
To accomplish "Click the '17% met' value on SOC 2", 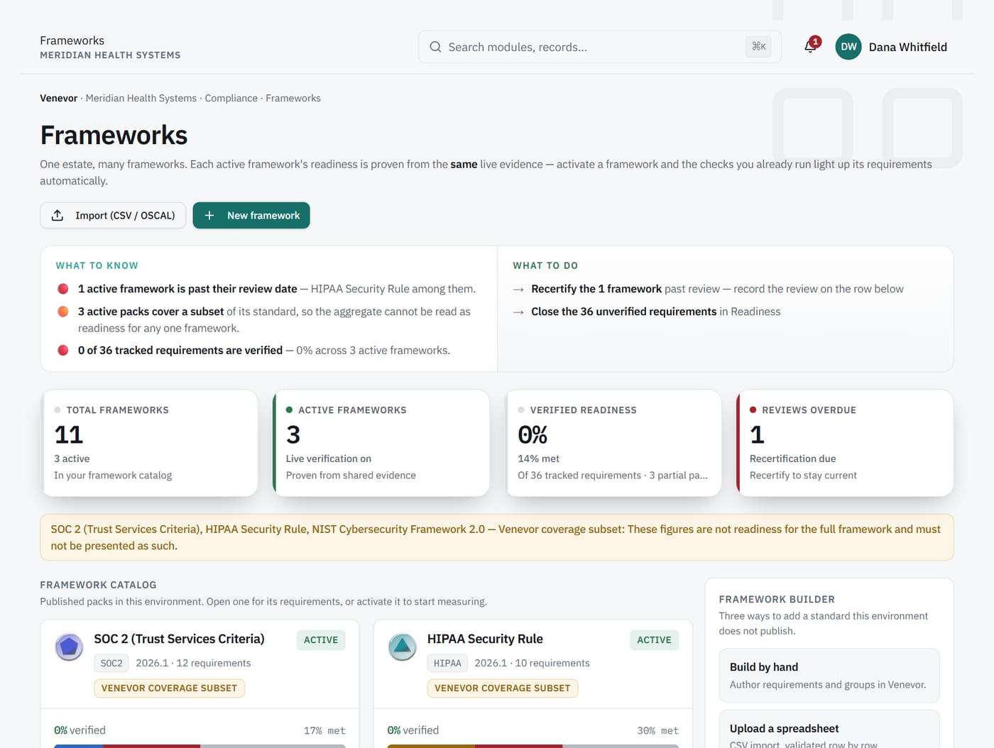I will pyautogui.click(x=324, y=731).
